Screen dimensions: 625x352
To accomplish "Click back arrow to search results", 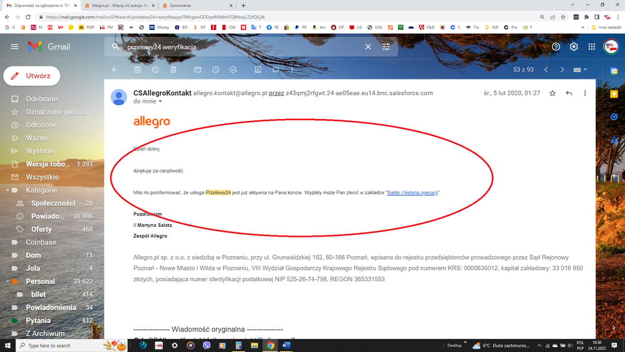I will pyautogui.click(x=114, y=70).
